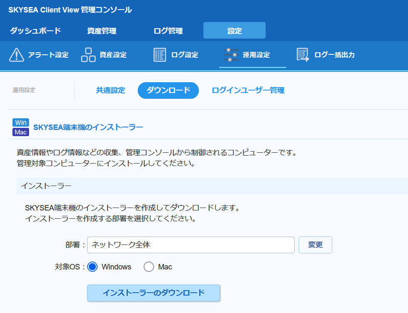Select the ダウンロード sub-tab

pos(169,90)
